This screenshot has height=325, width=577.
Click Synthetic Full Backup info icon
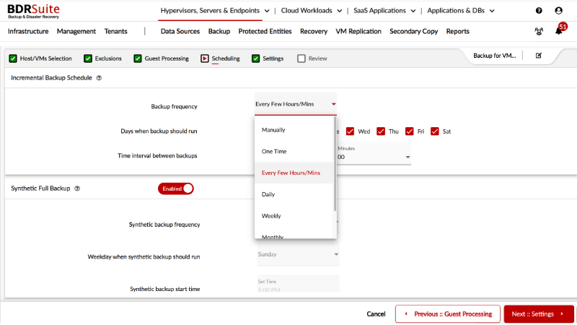(x=77, y=188)
